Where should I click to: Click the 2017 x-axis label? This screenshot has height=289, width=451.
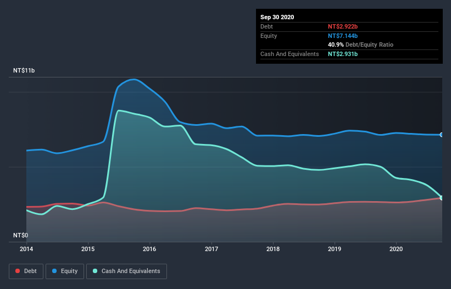tap(211, 249)
